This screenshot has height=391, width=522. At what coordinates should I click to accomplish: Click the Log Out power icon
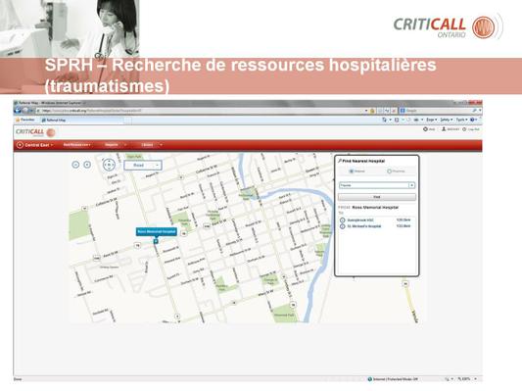point(464,129)
